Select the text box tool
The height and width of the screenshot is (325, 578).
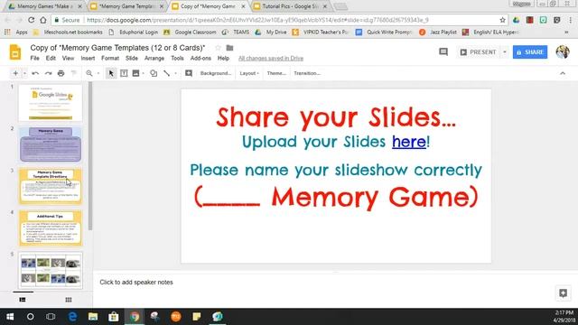(x=124, y=73)
